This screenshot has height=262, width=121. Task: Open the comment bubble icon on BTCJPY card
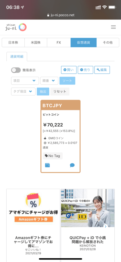[x=72, y=165]
